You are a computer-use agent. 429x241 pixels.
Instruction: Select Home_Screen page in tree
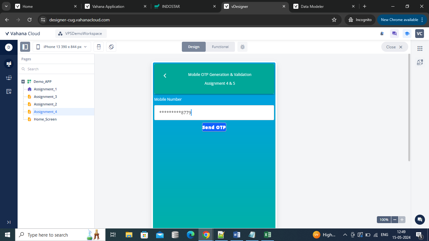(45, 119)
